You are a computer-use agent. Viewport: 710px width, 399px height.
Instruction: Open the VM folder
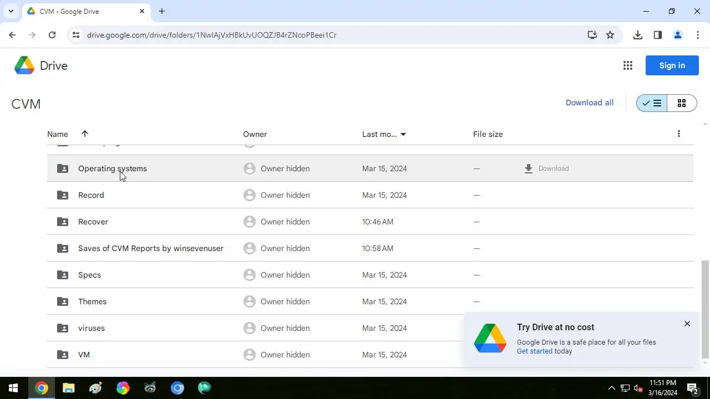coord(84,355)
